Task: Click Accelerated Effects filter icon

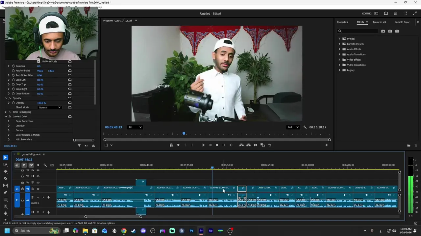Action: 383,31
